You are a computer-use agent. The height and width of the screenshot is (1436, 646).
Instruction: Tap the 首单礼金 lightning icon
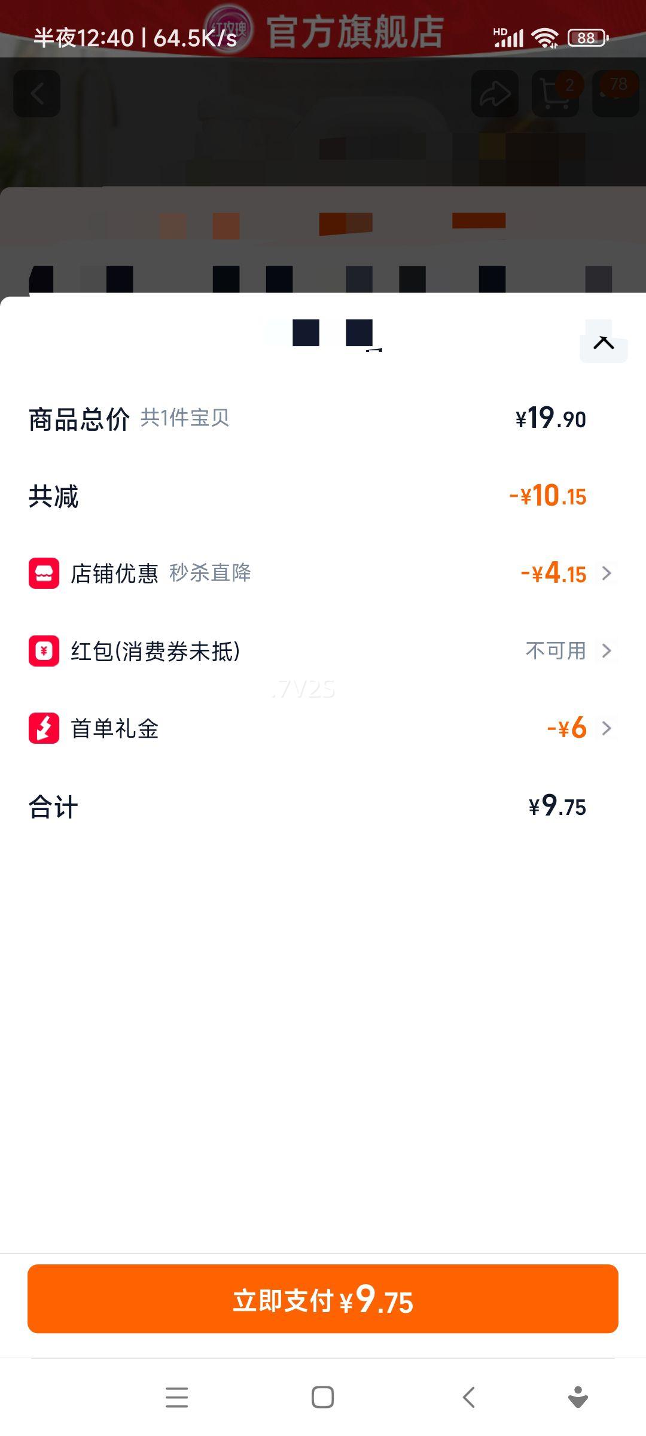44,728
